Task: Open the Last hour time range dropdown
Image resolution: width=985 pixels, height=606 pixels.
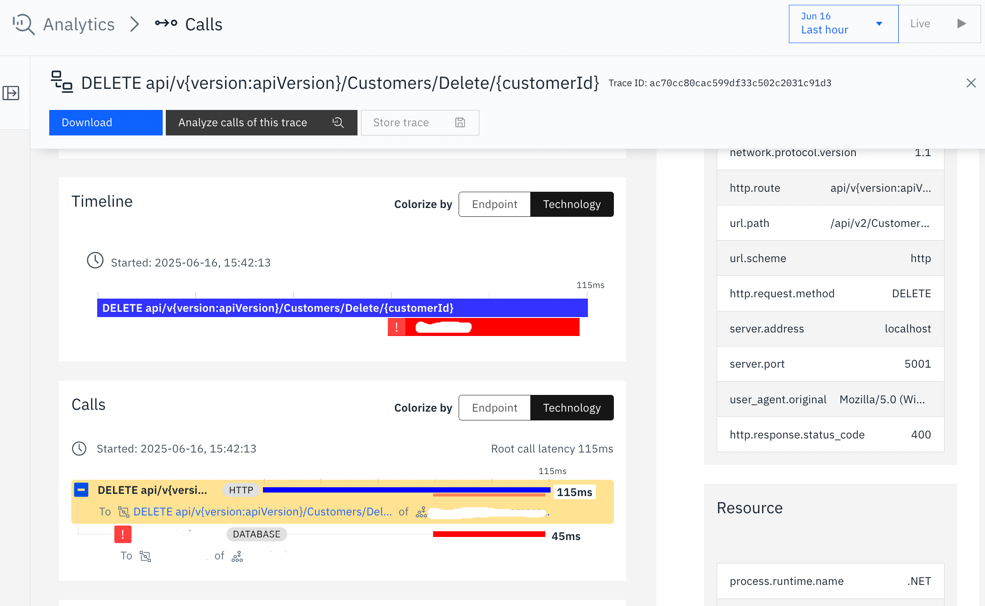Action: [843, 24]
